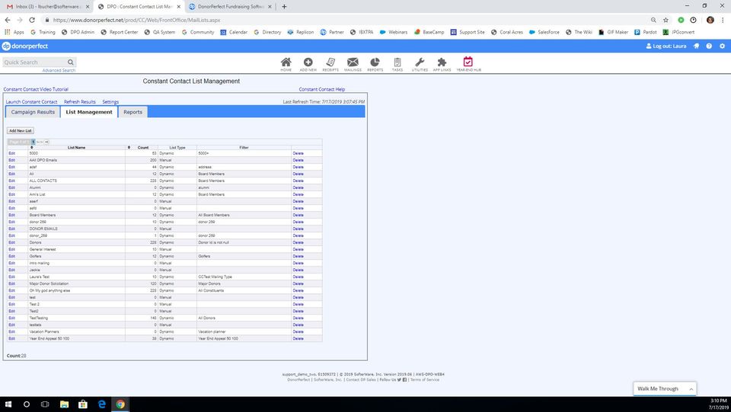Open the Reports pie chart icon
This screenshot has height=412, width=731.
(x=375, y=64)
